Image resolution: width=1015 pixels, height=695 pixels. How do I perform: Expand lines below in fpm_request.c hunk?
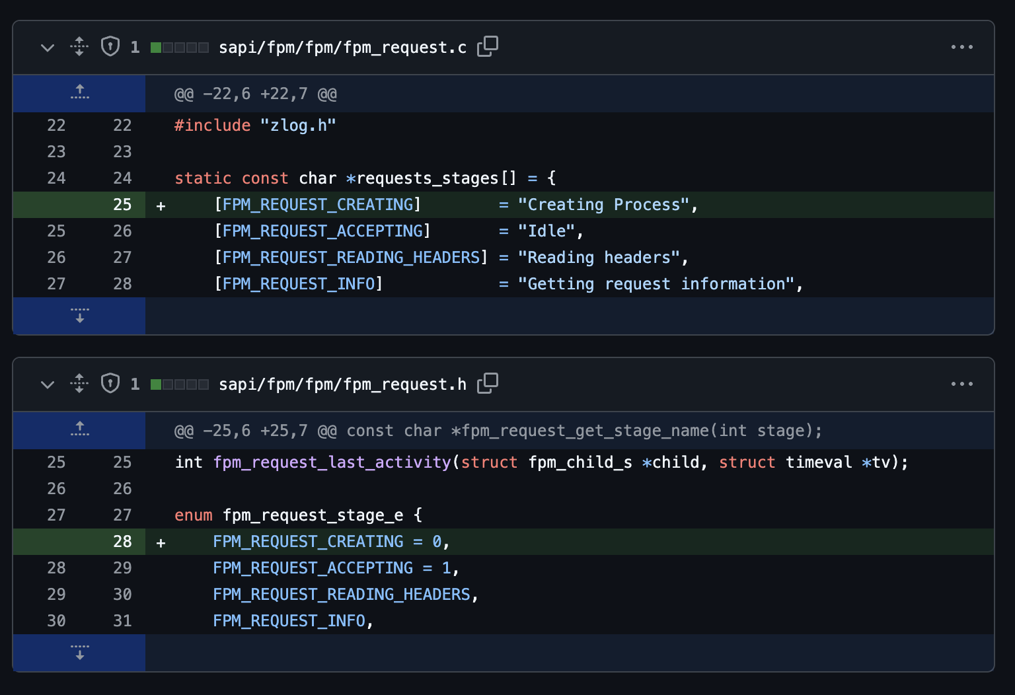(x=79, y=316)
